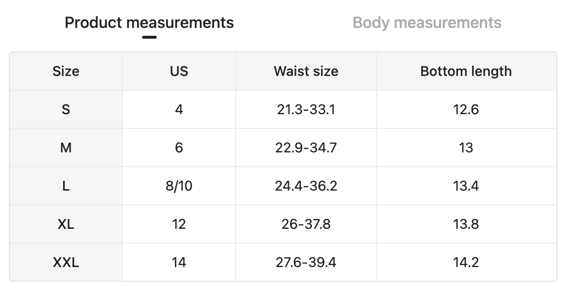Click the US column header
Screen dimensions: 576x294
pyautogui.click(x=179, y=72)
